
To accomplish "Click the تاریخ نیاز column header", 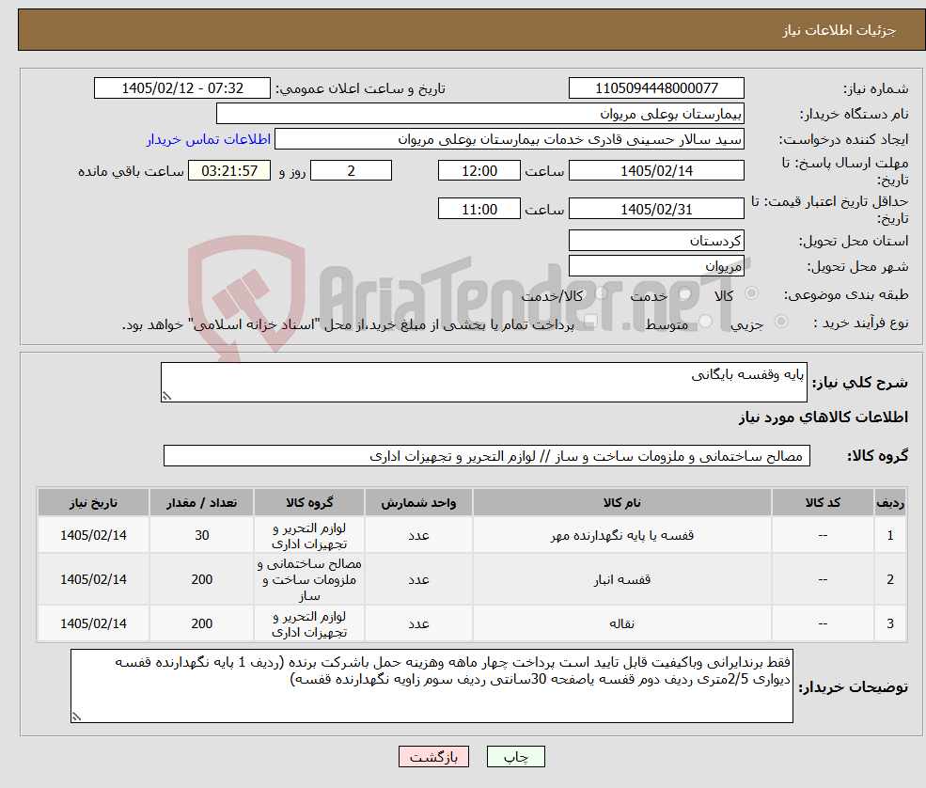I will coord(93,503).
